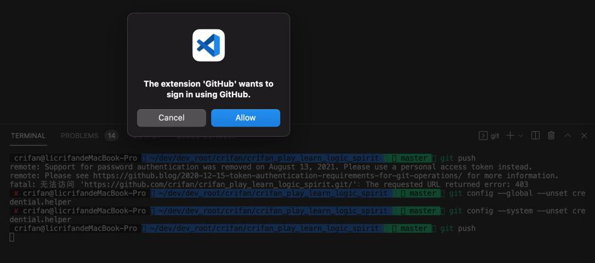595x263 pixels.
Task: Add a new terminal with plus icon
Action: [x=510, y=136]
